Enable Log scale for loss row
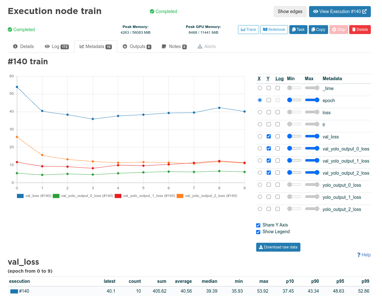Screen dimensions: 382x300 tap(278, 112)
